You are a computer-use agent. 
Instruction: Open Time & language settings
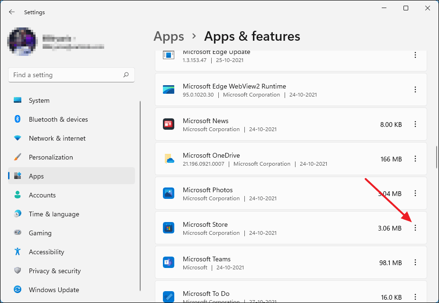[52, 214]
